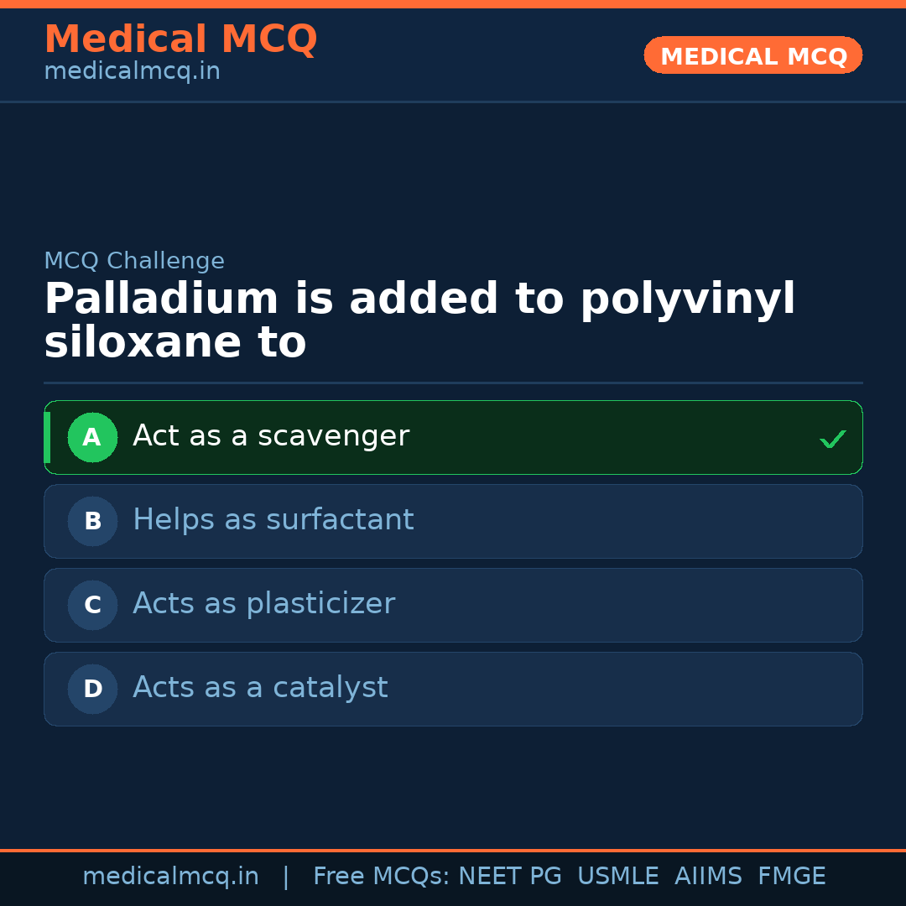Select the letter B circle badge
Image resolution: width=906 pixels, height=906 pixels.
point(92,521)
